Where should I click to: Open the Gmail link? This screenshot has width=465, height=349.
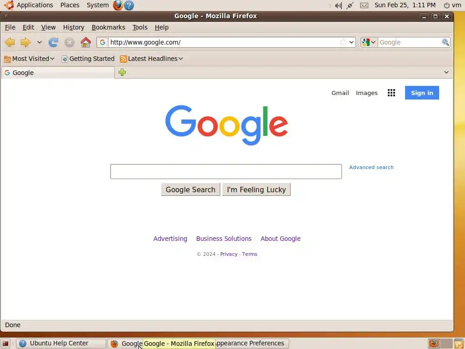(x=340, y=93)
